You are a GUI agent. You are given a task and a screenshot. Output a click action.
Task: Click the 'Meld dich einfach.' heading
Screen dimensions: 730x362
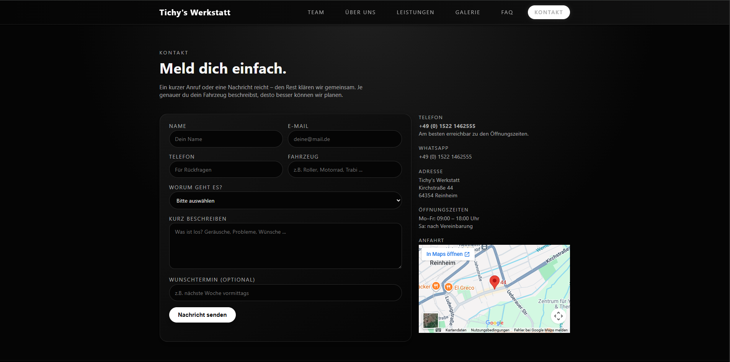pos(223,69)
